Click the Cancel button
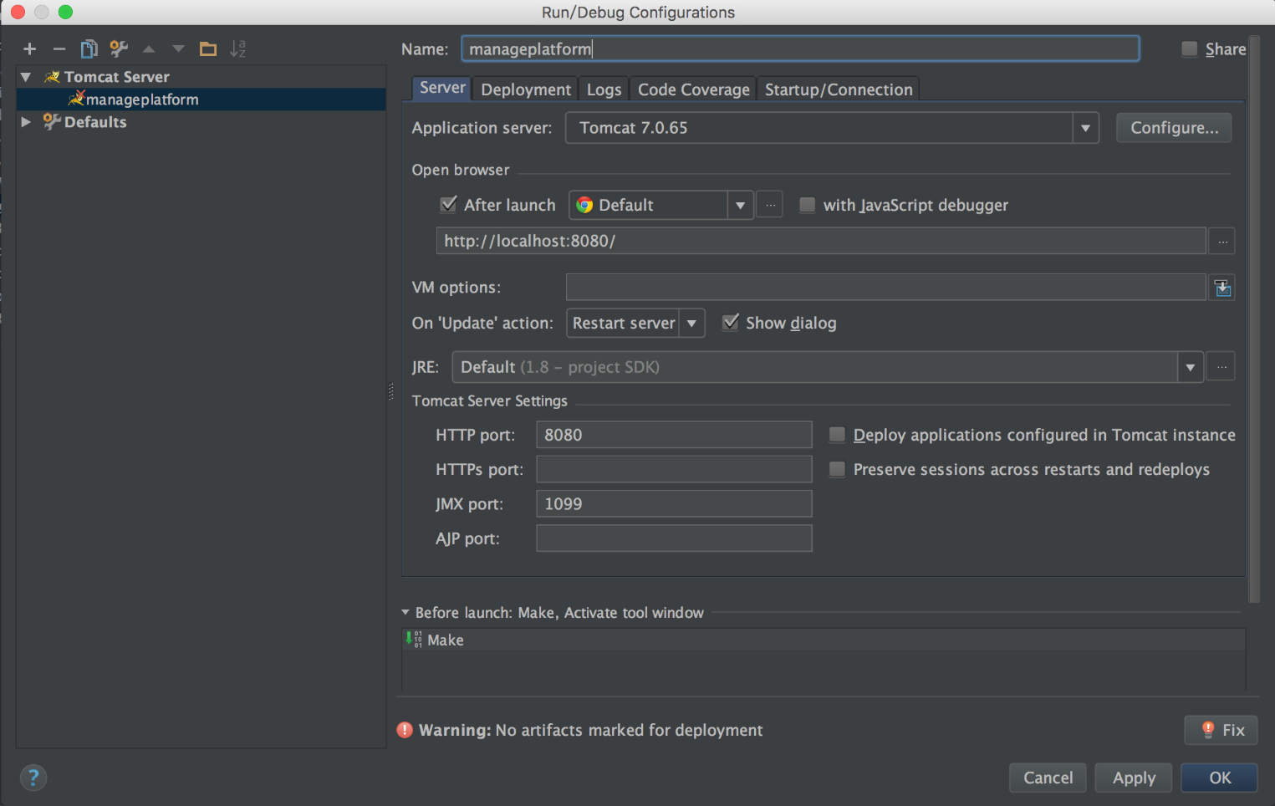This screenshot has height=806, width=1275. (x=1048, y=778)
